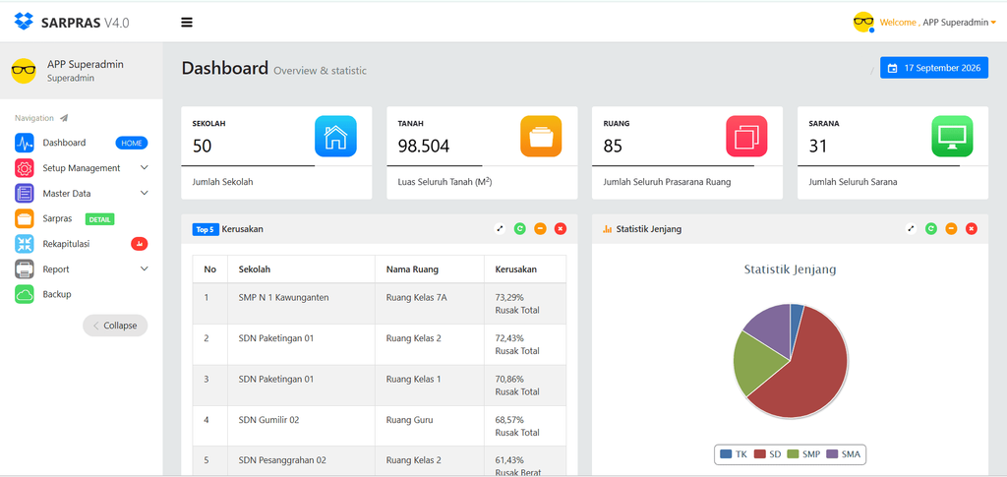1007x477 pixels.
Task: Expand the Master Data chevron
Action: [144, 193]
